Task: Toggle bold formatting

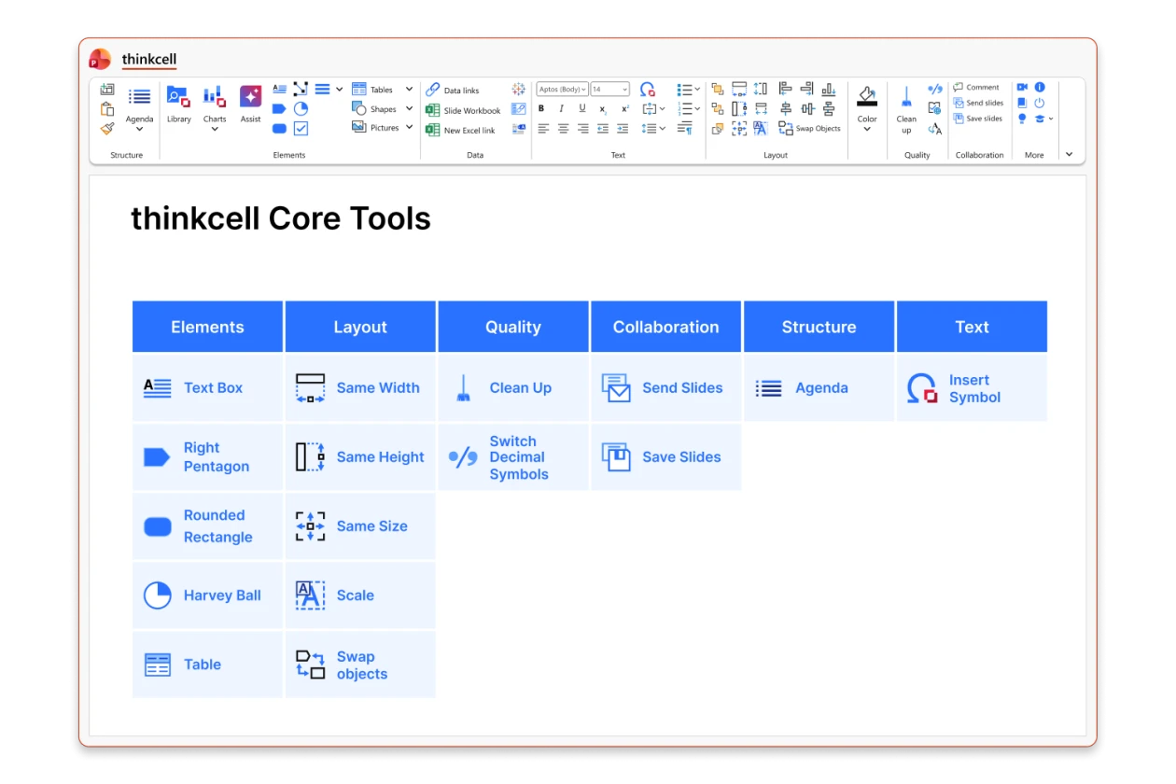Action: [541, 108]
